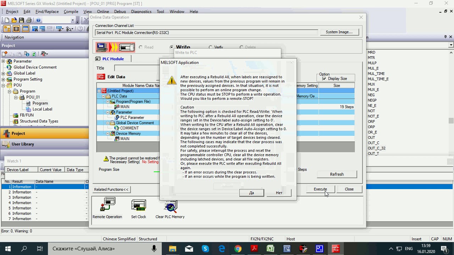Collapse the POU_01 tree node
454x255 pixels.
16,97
